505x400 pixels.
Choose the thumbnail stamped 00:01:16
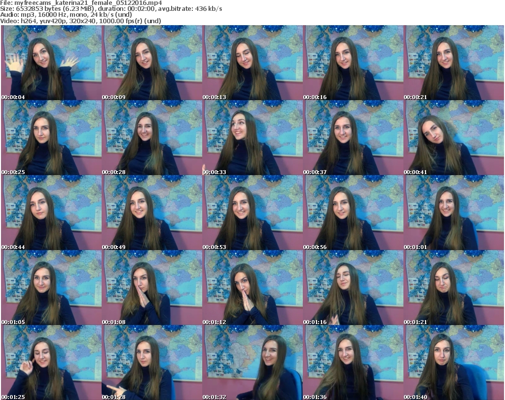click(x=353, y=288)
